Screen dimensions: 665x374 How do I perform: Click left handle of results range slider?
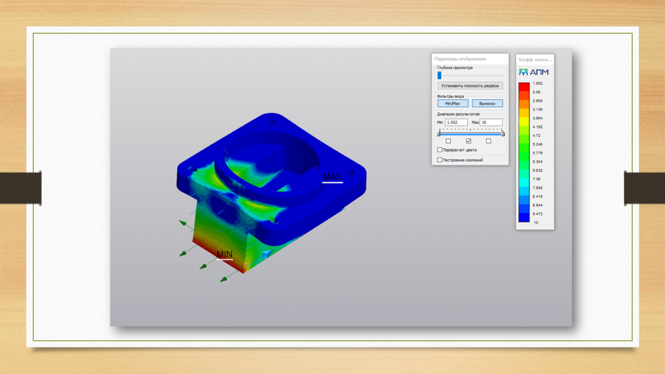pos(438,134)
